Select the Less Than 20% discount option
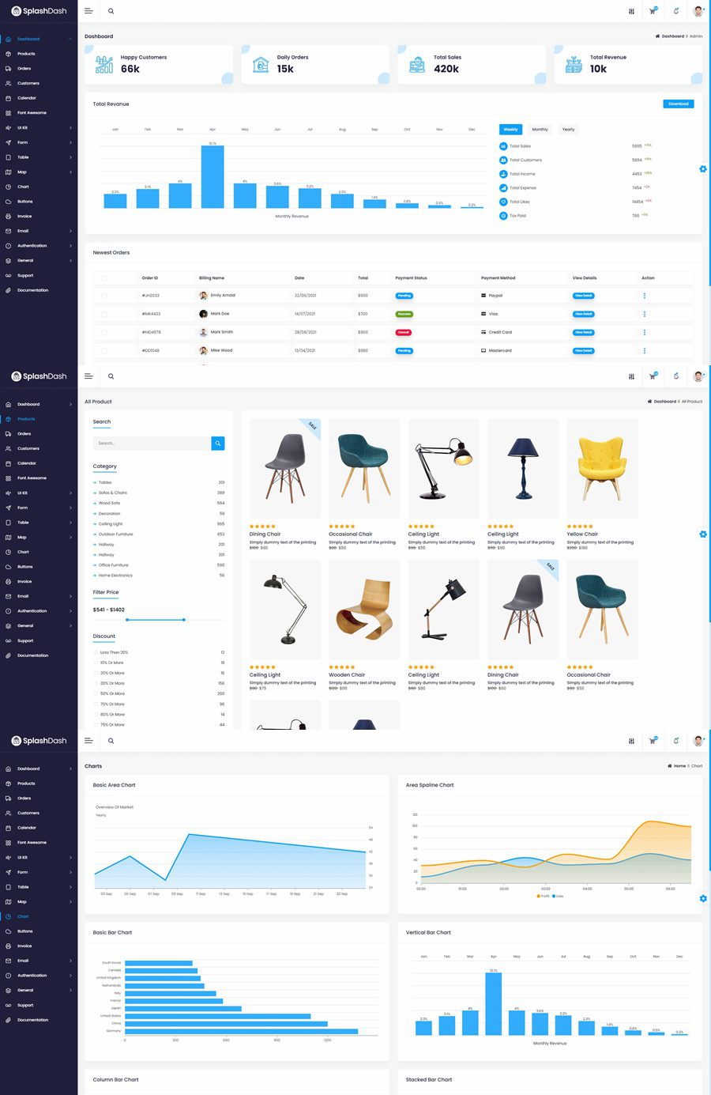 (96, 652)
